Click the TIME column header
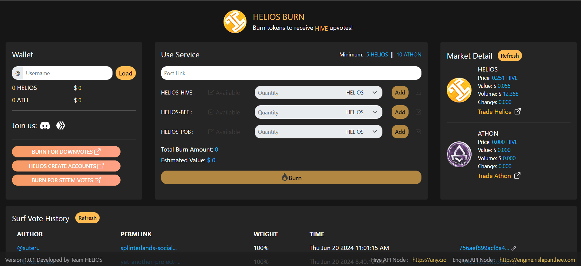 point(317,234)
